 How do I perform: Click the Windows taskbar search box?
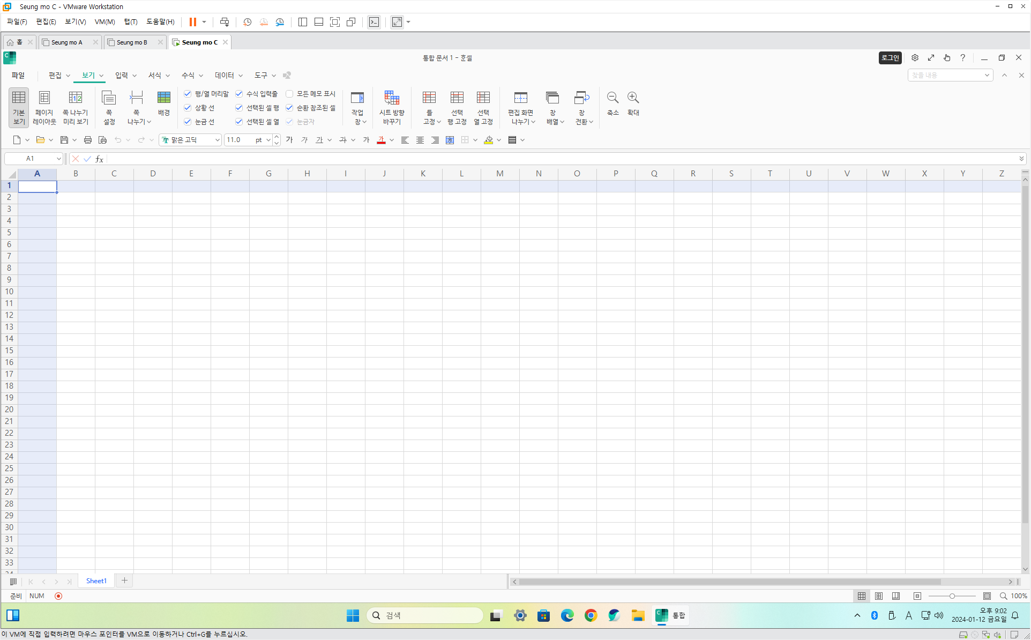click(424, 615)
